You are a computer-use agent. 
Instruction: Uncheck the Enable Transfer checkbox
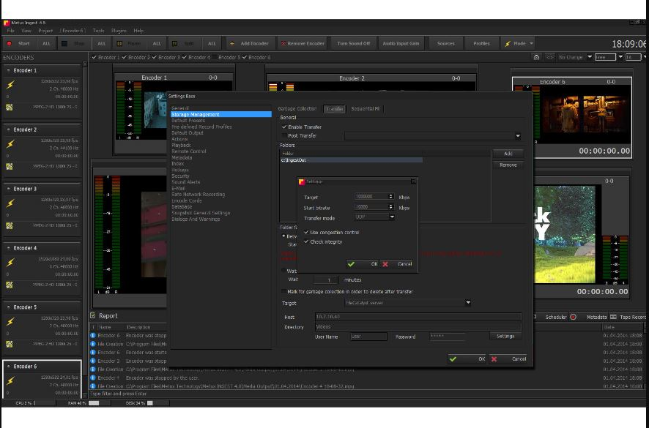click(284, 127)
